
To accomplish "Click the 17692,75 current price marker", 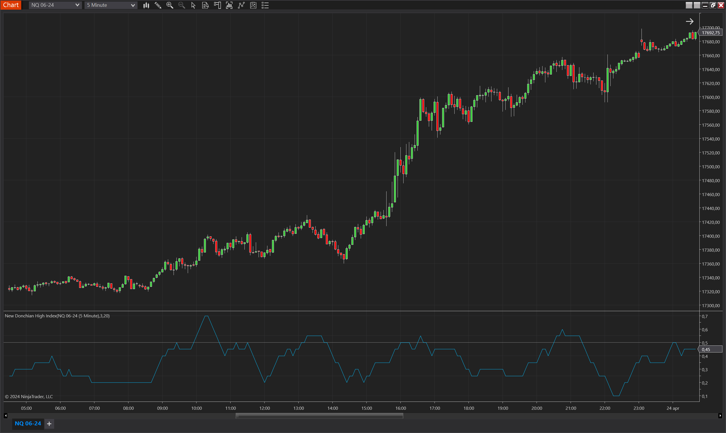I will (x=710, y=33).
